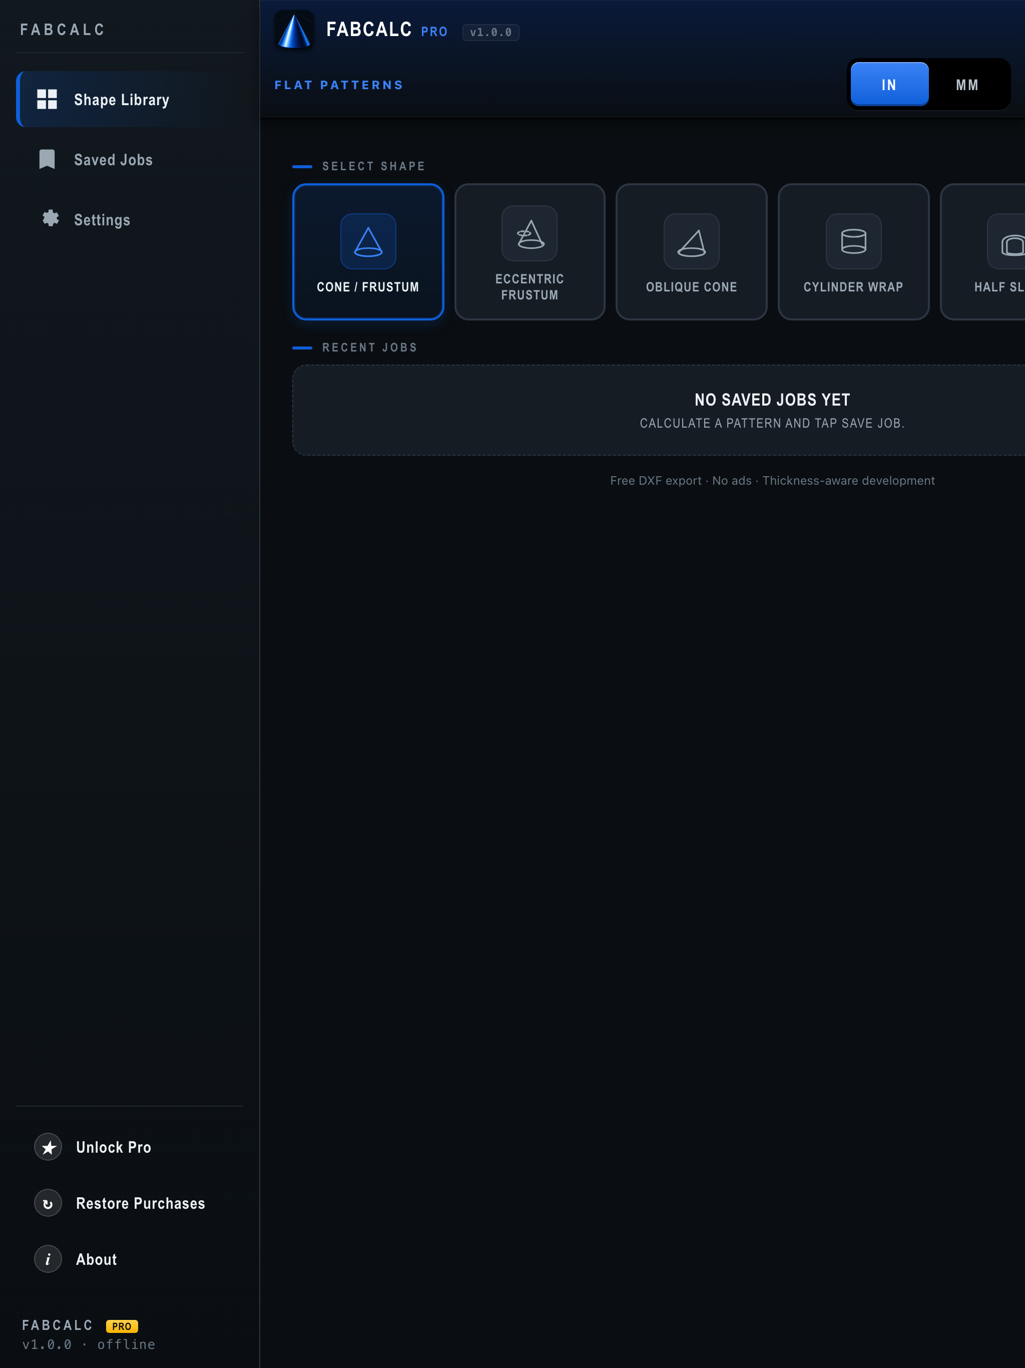Click the FABCALC sidebar header text
The width and height of the screenshot is (1025, 1368).
(63, 30)
